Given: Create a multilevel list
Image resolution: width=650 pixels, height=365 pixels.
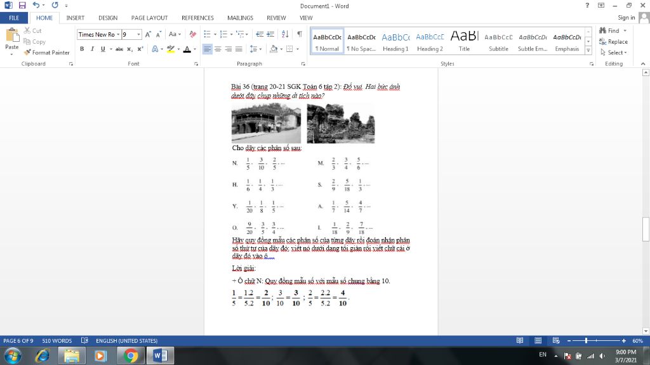Looking at the screenshot, I should (239, 34).
